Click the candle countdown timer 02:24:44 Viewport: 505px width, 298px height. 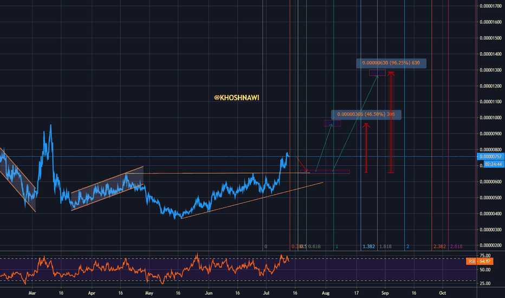494,164
